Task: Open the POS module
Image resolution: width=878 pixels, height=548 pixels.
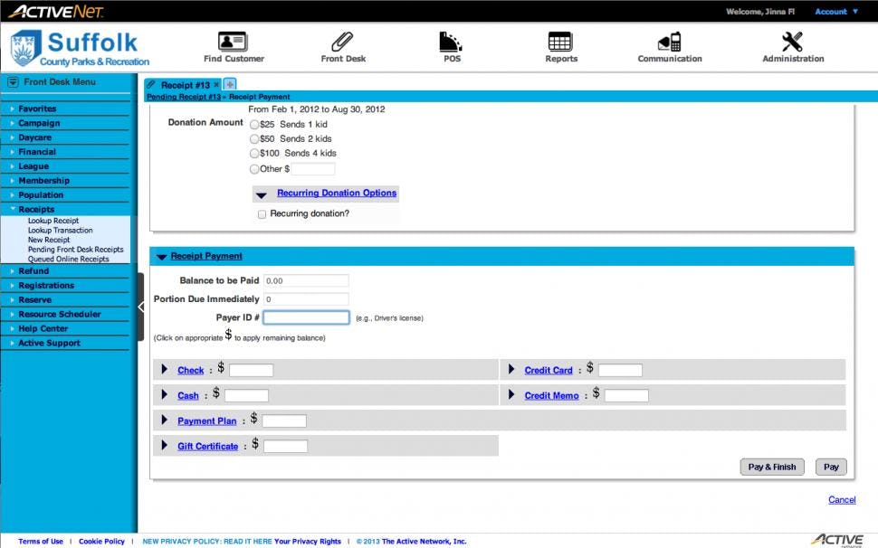Action: point(450,45)
